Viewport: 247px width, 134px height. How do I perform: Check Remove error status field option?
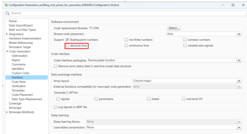pos(56,66)
